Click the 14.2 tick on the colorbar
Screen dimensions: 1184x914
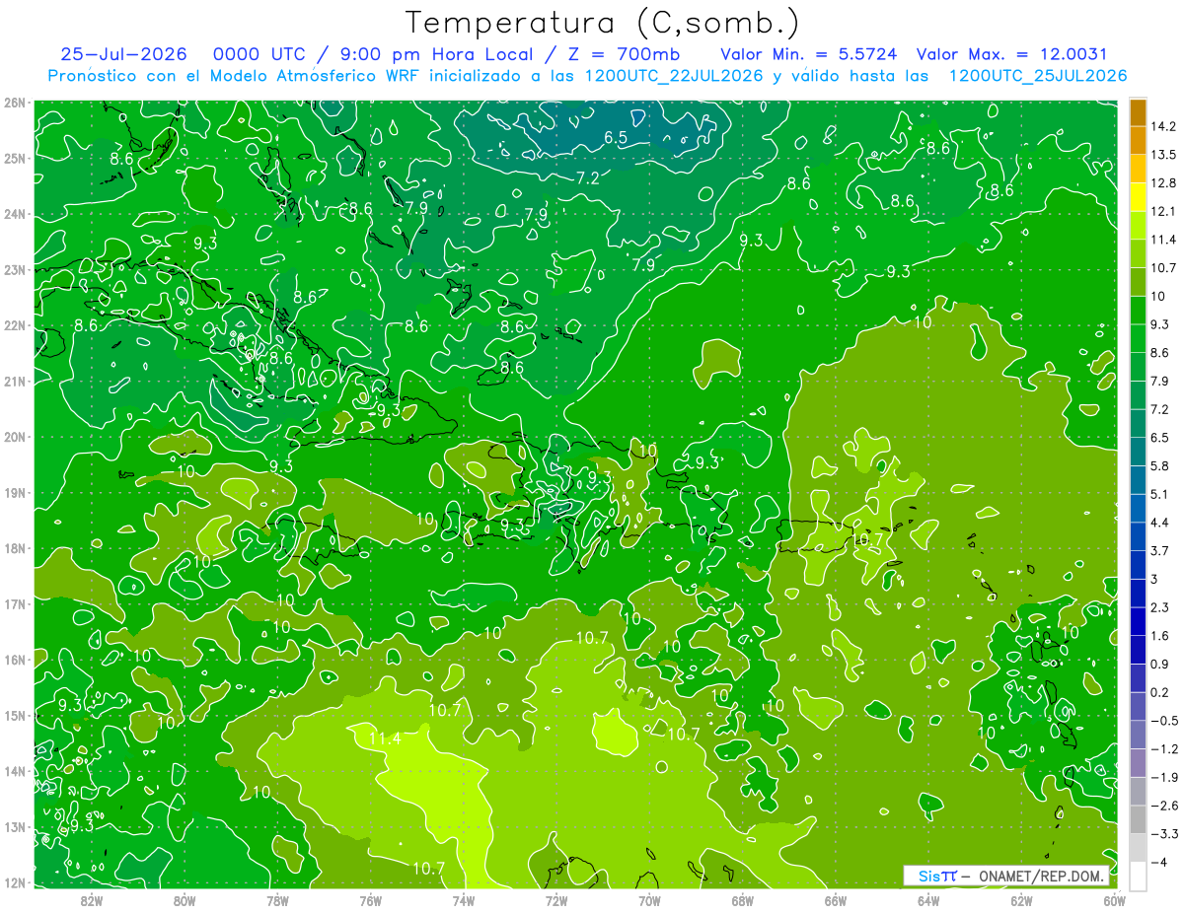point(1162,126)
